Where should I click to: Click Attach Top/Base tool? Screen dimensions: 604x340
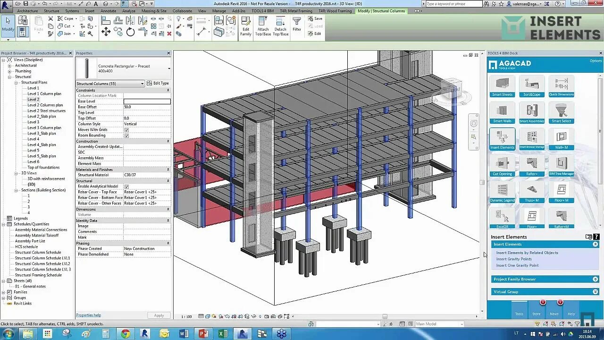point(263,26)
